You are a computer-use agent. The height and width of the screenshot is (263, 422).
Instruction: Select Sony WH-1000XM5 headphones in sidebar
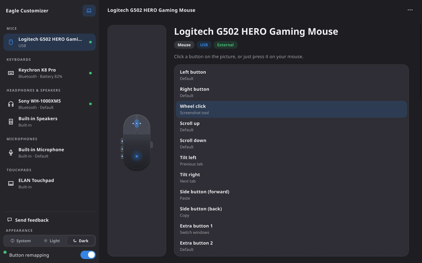(x=50, y=104)
